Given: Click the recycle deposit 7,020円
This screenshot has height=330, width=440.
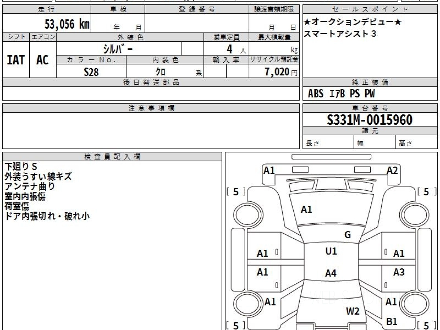Looking at the screenshot, I should pos(281,72).
